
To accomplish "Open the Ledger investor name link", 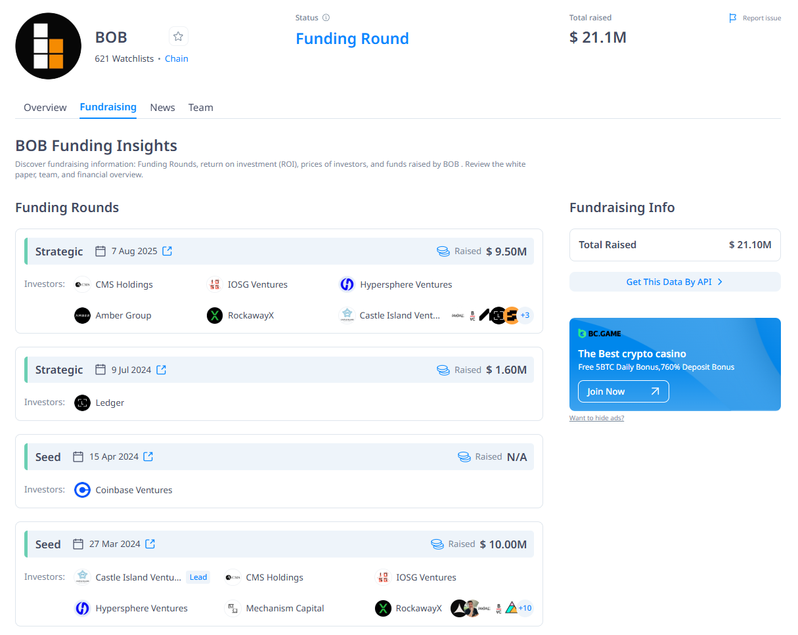I will 110,403.
